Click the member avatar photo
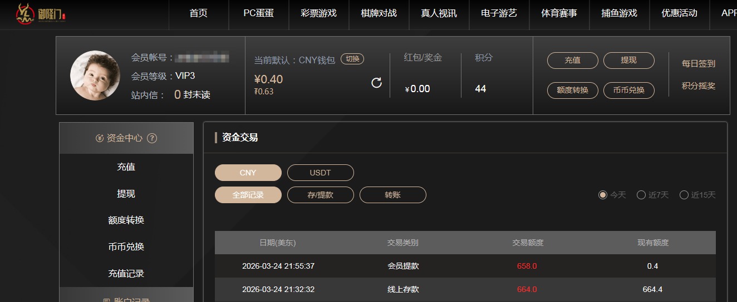The height and width of the screenshot is (302, 737). point(95,75)
